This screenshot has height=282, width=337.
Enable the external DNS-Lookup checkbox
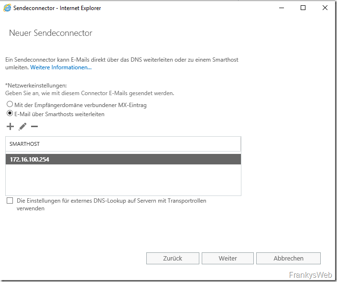pos(10,201)
